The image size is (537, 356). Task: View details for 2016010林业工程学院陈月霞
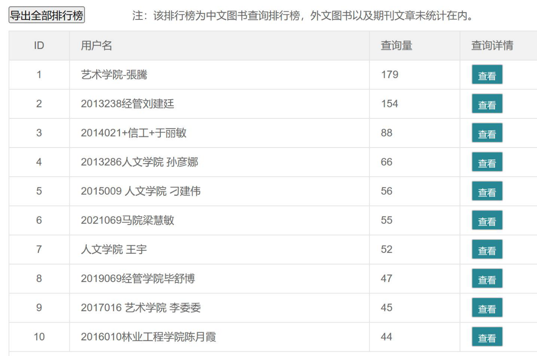pyautogui.click(x=487, y=337)
